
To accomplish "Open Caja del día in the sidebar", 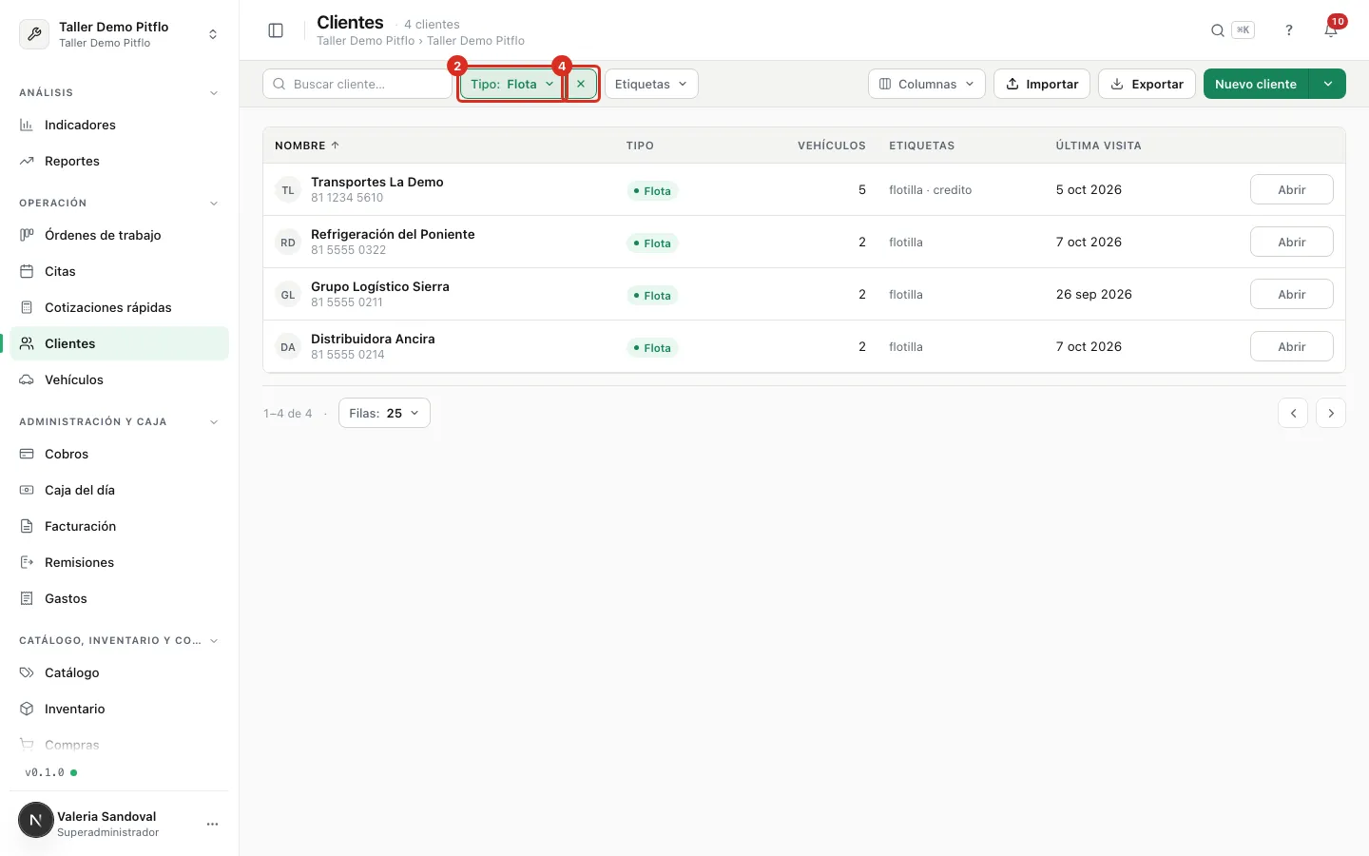I will tap(120, 490).
